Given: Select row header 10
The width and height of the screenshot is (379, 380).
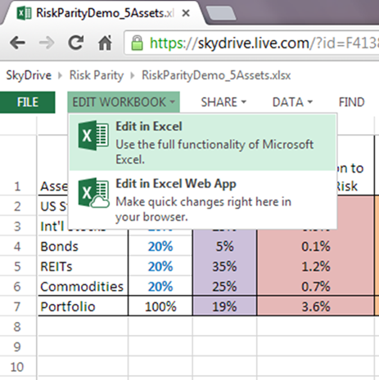Looking at the screenshot, I should click(17, 367).
